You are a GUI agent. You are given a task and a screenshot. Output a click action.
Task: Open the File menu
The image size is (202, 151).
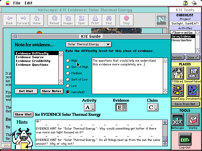(17, 3)
